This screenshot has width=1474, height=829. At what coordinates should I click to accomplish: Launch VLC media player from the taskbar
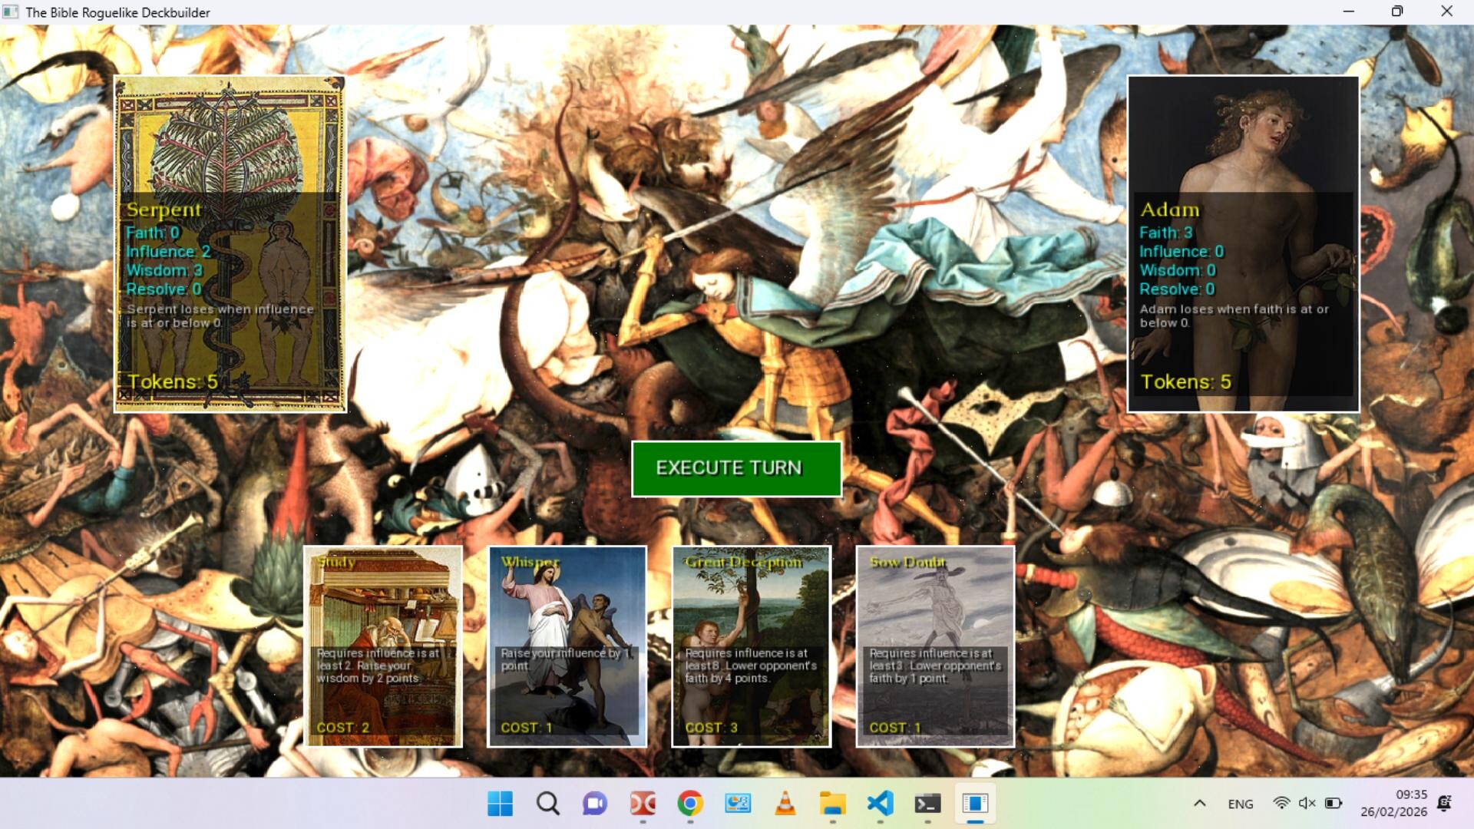pos(785,804)
